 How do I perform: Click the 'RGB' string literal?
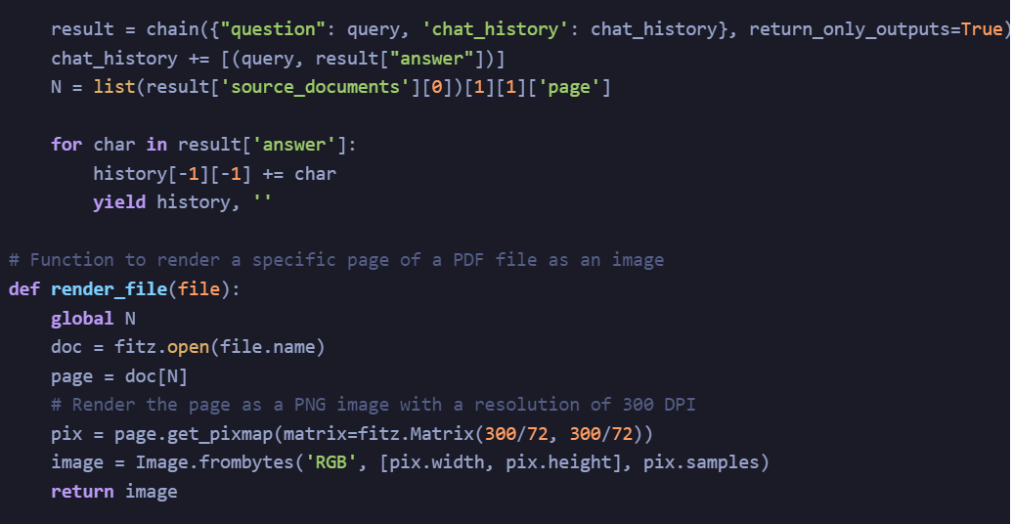click(x=330, y=462)
